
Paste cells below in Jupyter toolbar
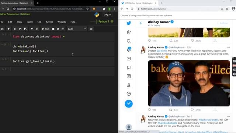25,29
